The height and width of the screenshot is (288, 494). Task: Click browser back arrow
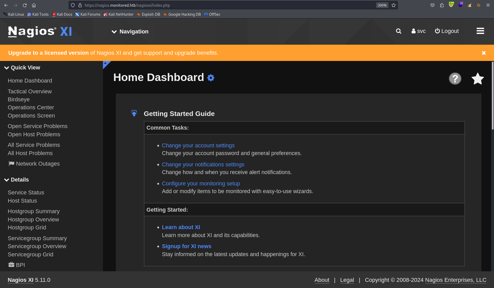click(x=6, y=5)
